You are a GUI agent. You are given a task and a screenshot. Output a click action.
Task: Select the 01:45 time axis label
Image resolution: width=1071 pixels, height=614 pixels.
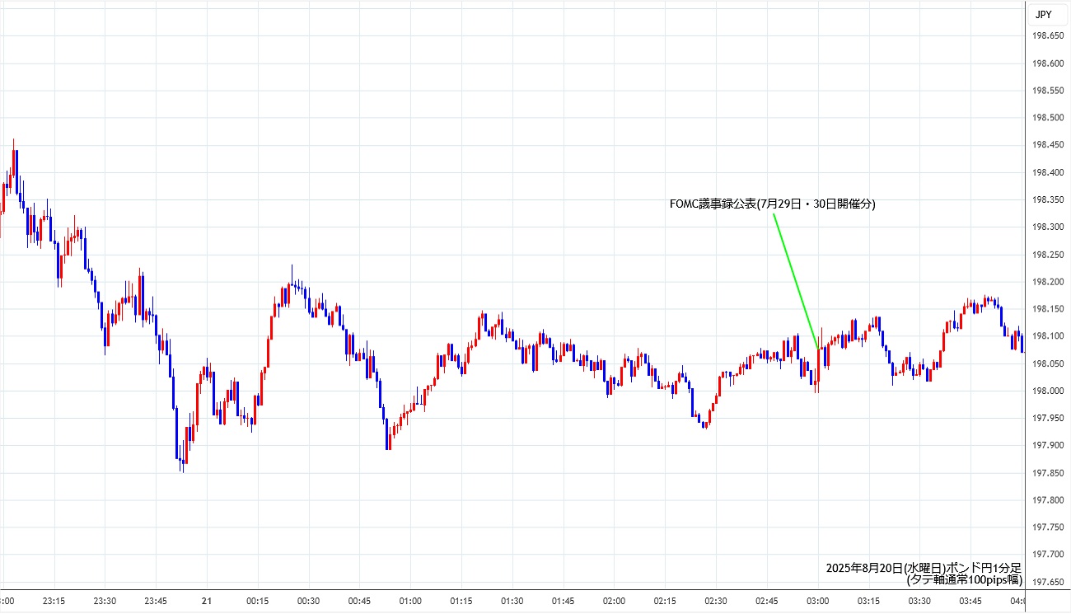pyautogui.click(x=564, y=601)
